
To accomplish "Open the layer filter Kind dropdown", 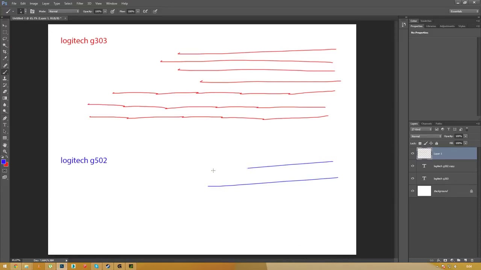I will [x=421, y=129].
